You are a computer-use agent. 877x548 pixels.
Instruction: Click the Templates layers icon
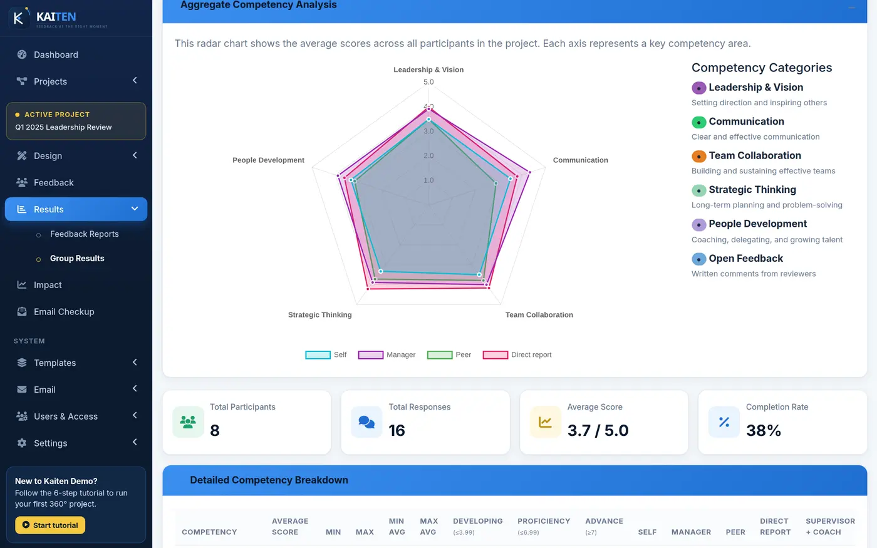pyautogui.click(x=22, y=363)
